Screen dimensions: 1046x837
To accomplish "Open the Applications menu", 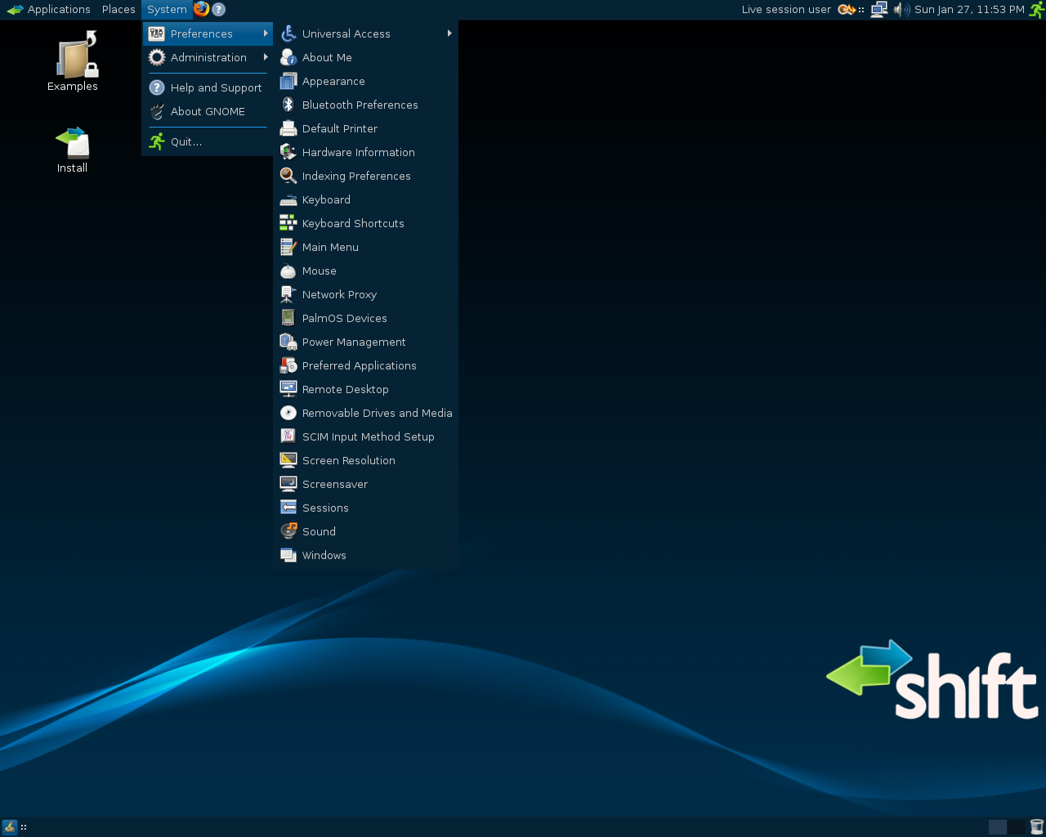I will coord(49,10).
